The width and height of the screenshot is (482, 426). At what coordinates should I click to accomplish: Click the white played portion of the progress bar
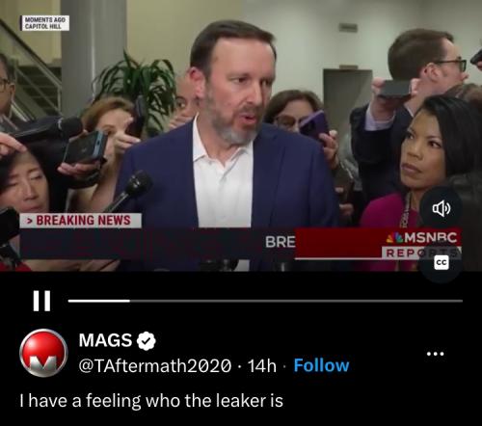click(99, 301)
